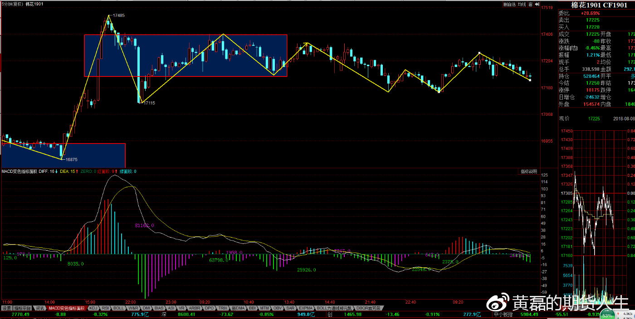This screenshot has height=319, width=635.
Task: Click the 买入 price 17220
Action: click(x=592, y=27)
